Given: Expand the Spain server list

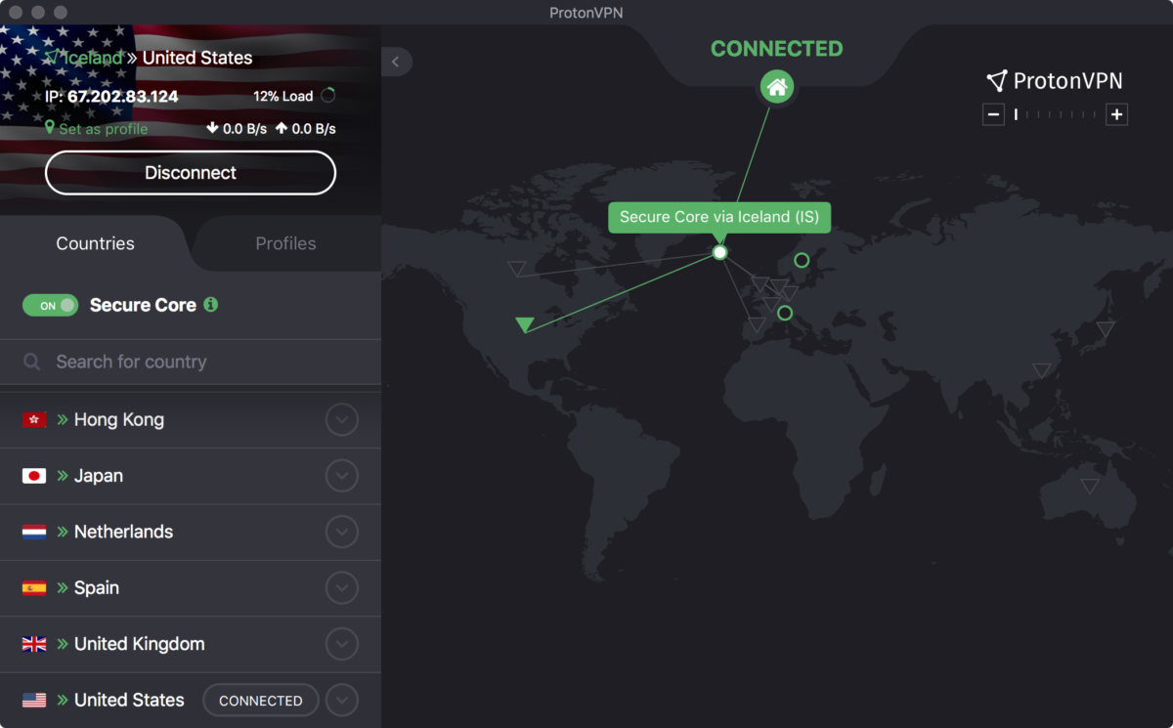Looking at the screenshot, I should (x=341, y=588).
